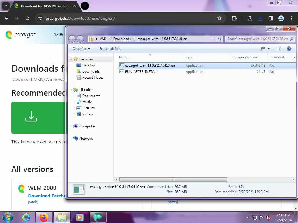
Task: Sort by Password column header
Action: 279,57
